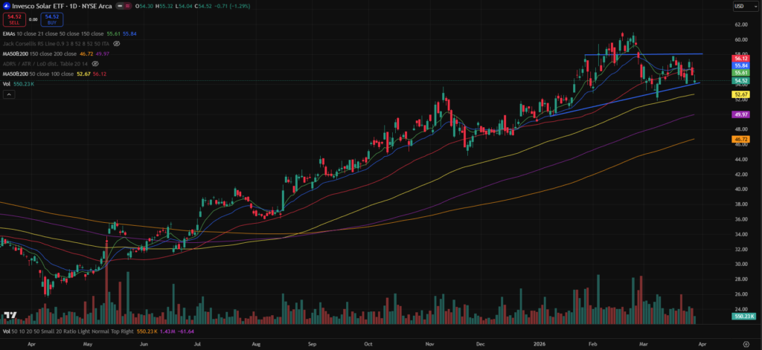This screenshot has width=762, height=350.
Task: Select the Vol indicator legend
Action: [7, 84]
